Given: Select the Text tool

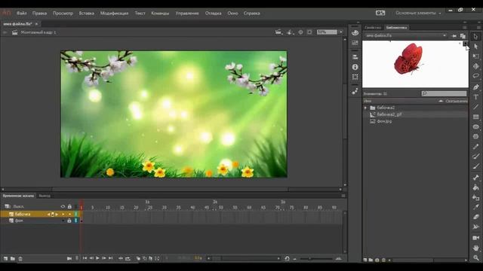Looking at the screenshot, I should point(476,97).
